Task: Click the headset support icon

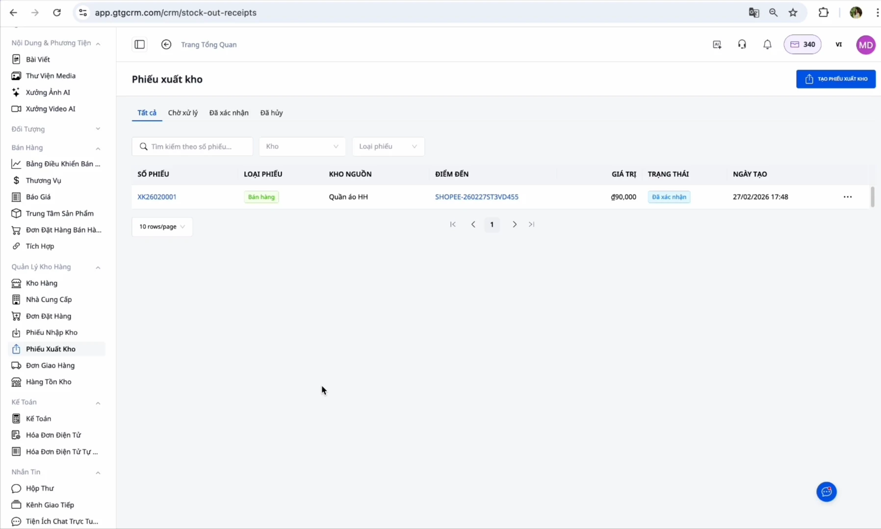Action: click(742, 45)
